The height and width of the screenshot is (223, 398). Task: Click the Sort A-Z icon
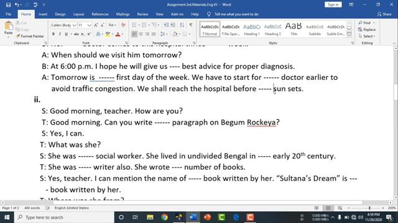(182, 25)
